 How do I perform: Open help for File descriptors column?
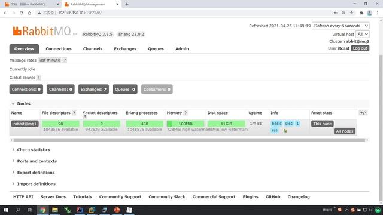[x=74, y=113]
